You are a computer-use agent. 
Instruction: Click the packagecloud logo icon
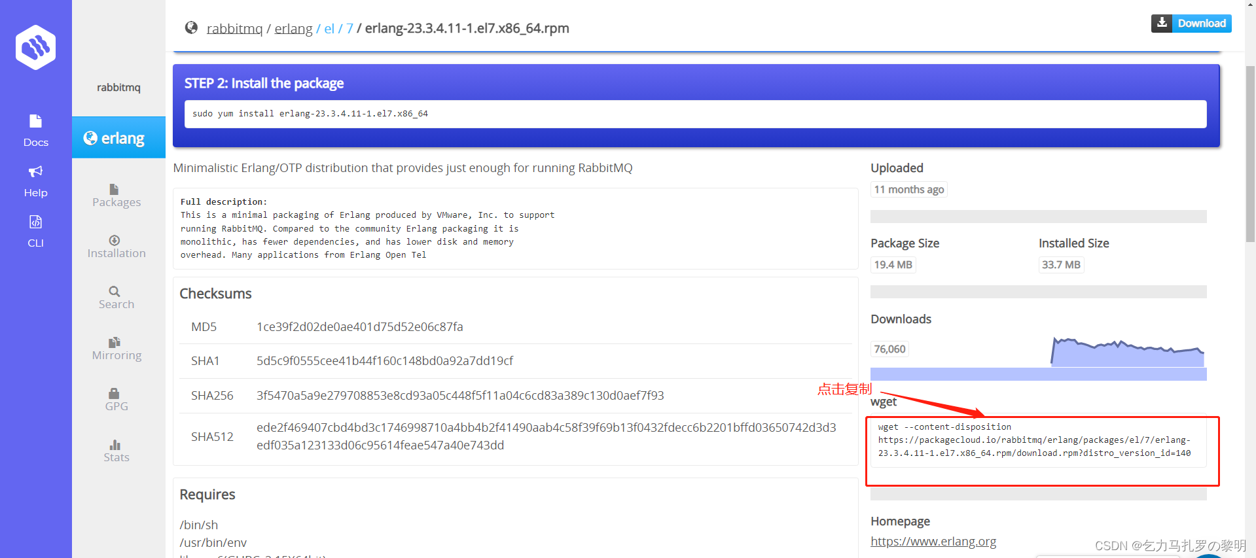click(x=35, y=47)
